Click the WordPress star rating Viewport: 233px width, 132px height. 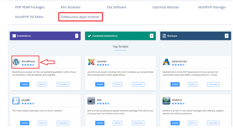click(28, 65)
